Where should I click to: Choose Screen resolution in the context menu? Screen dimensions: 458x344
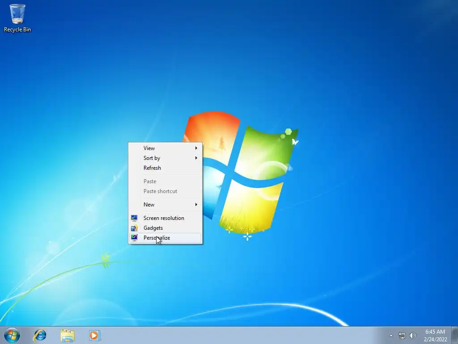coord(165,218)
